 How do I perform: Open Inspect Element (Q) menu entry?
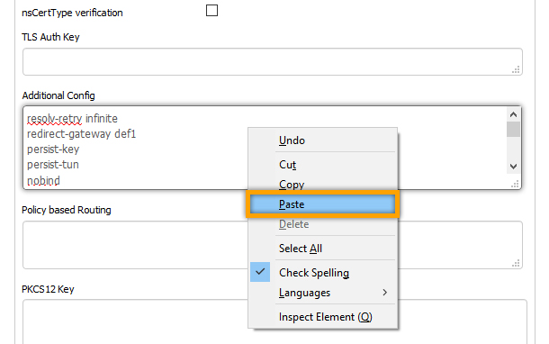[x=322, y=317]
